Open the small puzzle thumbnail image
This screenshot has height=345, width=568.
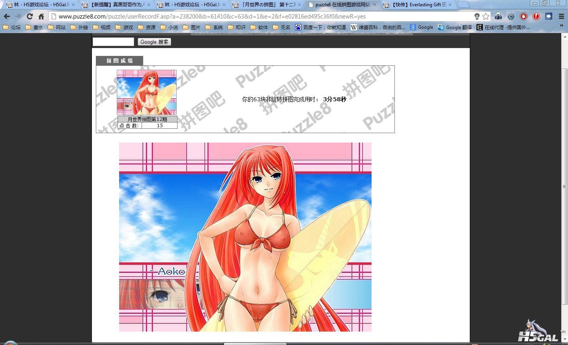(147, 93)
